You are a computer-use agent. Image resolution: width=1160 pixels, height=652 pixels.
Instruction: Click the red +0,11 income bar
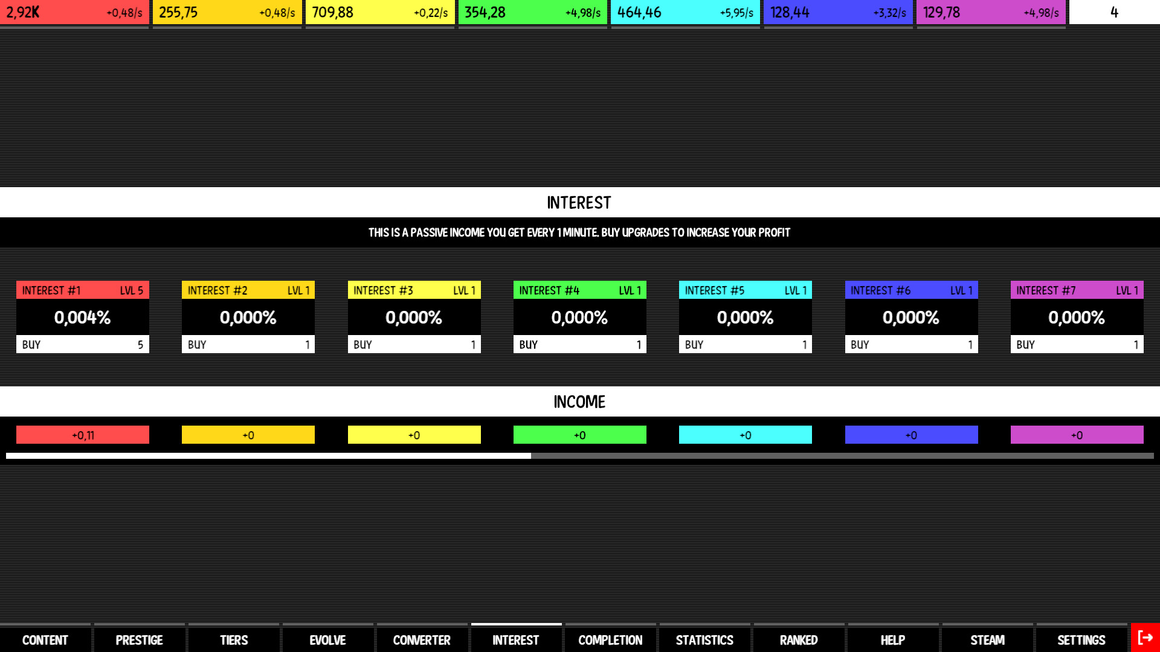click(x=83, y=435)
